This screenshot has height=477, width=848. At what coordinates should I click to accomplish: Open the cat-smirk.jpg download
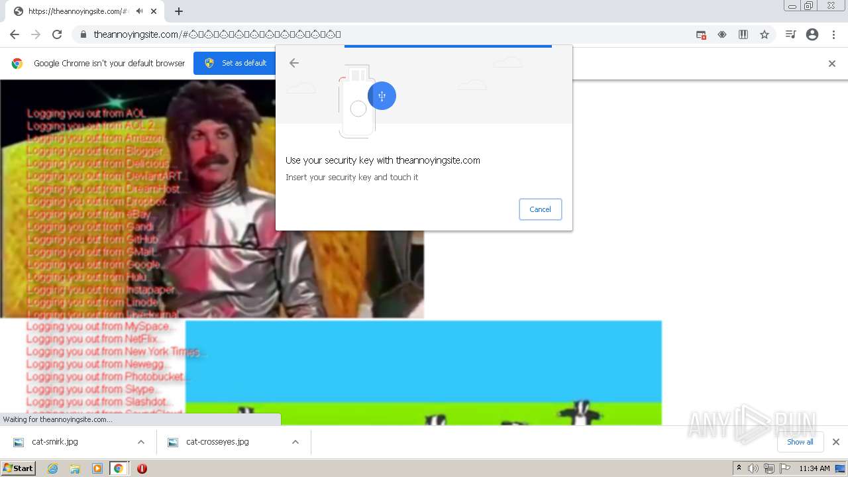(55, 442)
